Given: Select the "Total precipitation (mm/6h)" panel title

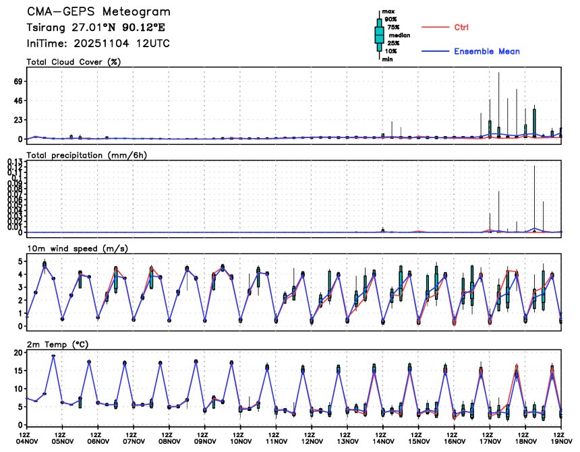Looking at the screenshot, I should coord(86,155).
